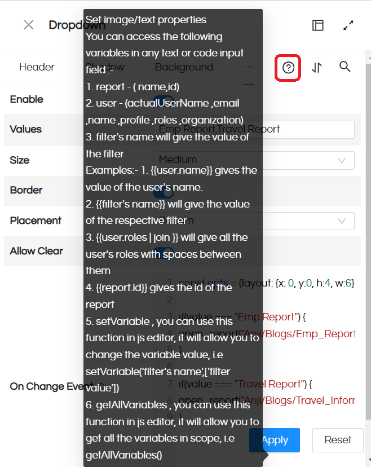Click the Apply button
The height and width of the screenshot is (467, 371).
275,440
